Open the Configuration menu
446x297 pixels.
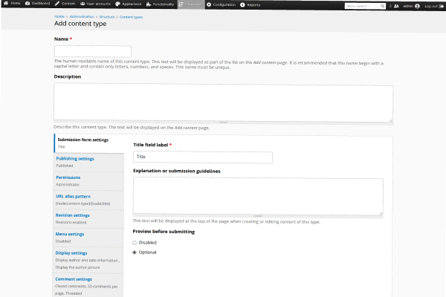221,4
